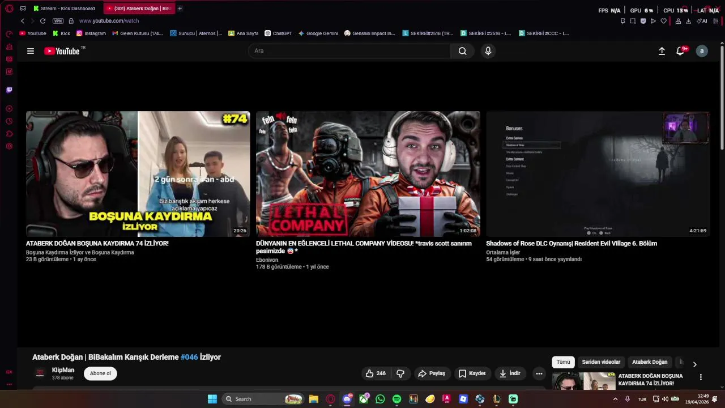Open the KlipMan channel name
The image size is (725, 408).
63,370
